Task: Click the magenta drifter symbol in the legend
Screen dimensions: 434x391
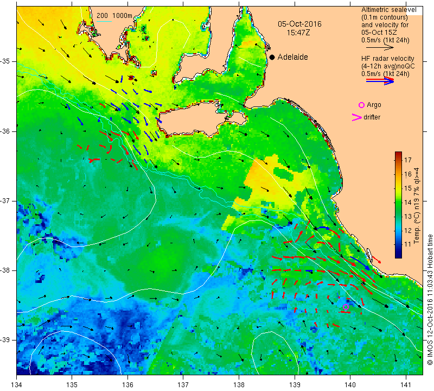Action: pos(357,117)
